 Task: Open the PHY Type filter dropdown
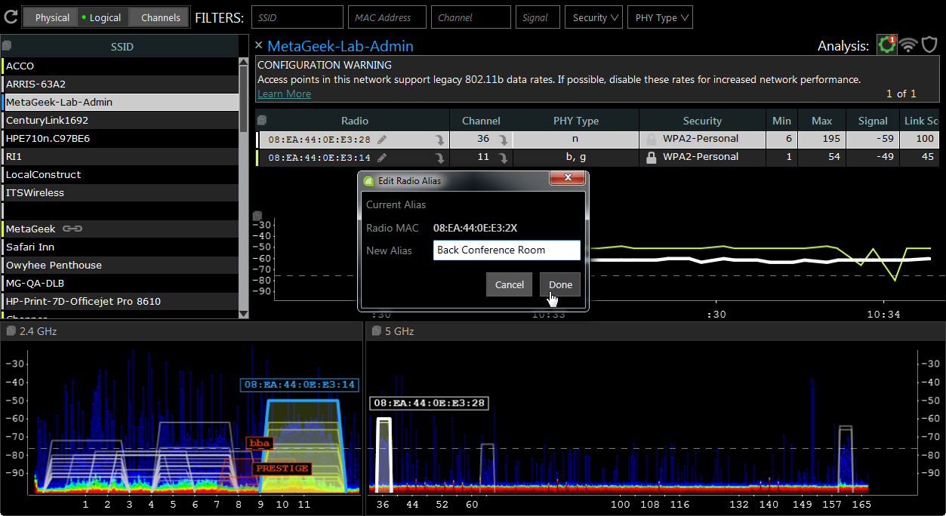tap(661, 17)
